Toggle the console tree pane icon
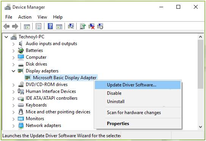The width and height of the screenshot is (206, 141). [27, 26]
